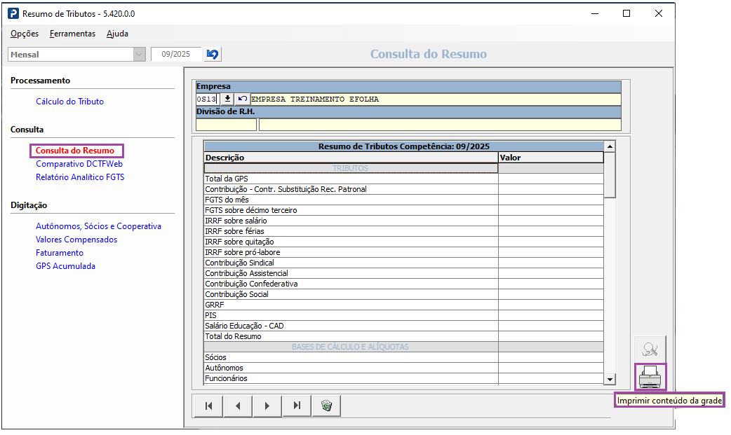Open Cálculo do Tributo link
This screenshot has width=731, height=435.
coord(69,102)
